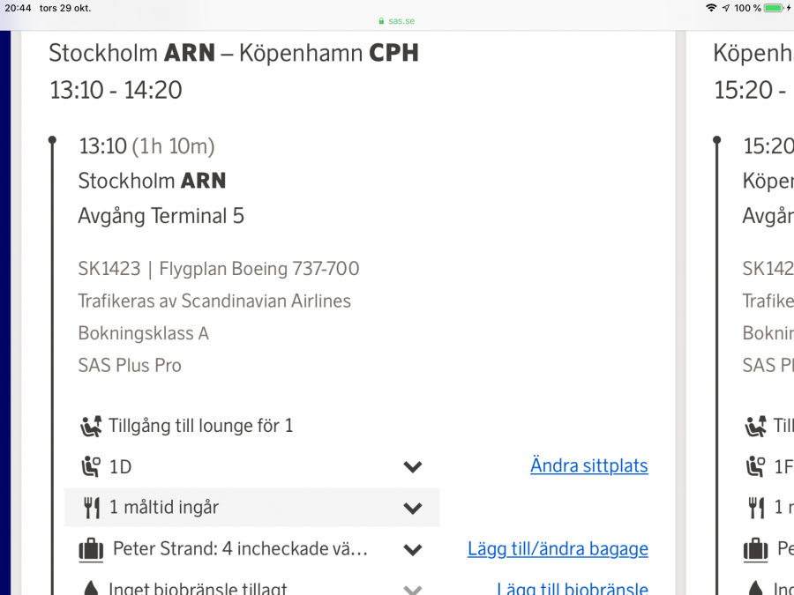Viewport: 794px width, 595px height.
Task: Click the lock icon beside sas.se
Action: point(381,21)
